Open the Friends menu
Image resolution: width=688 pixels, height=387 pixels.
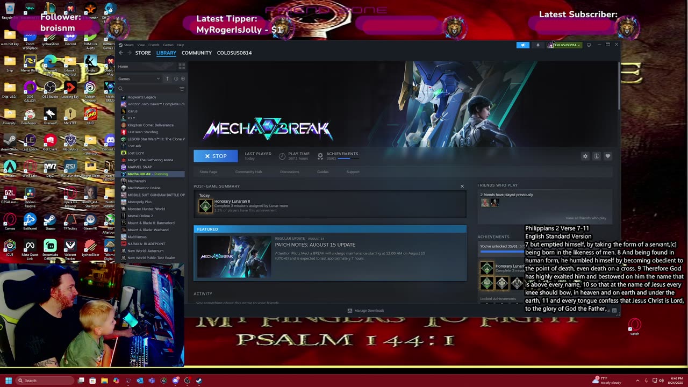tap(154, 45)
